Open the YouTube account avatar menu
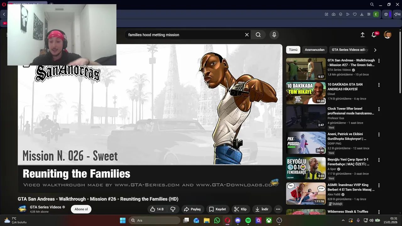The height and width of the screenshot is (226, 402). [388, 35]
